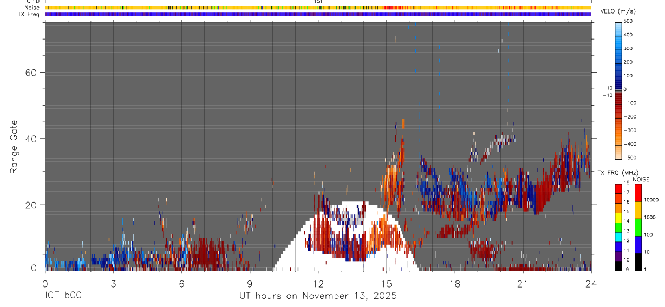Click the "11" label on TX FRQ legend
The image size is (665, 307).
coord(627,250)
